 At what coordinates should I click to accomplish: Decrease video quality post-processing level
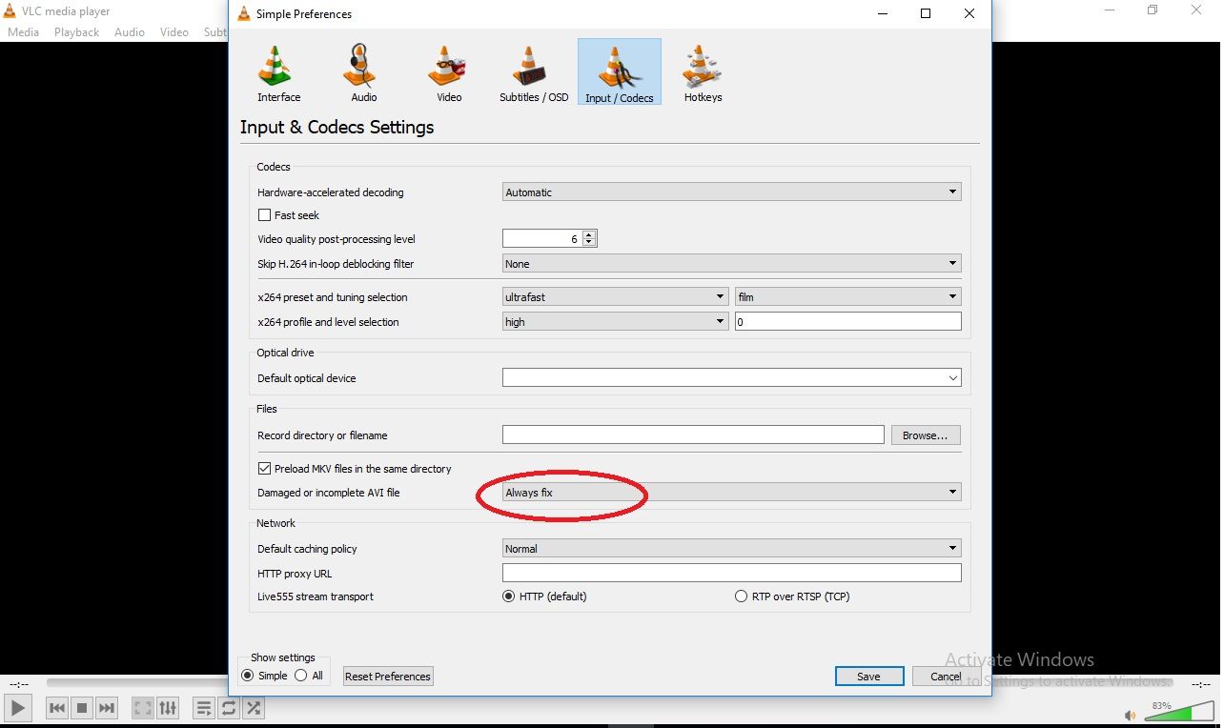pyautogui.click(x=589, y=243)
